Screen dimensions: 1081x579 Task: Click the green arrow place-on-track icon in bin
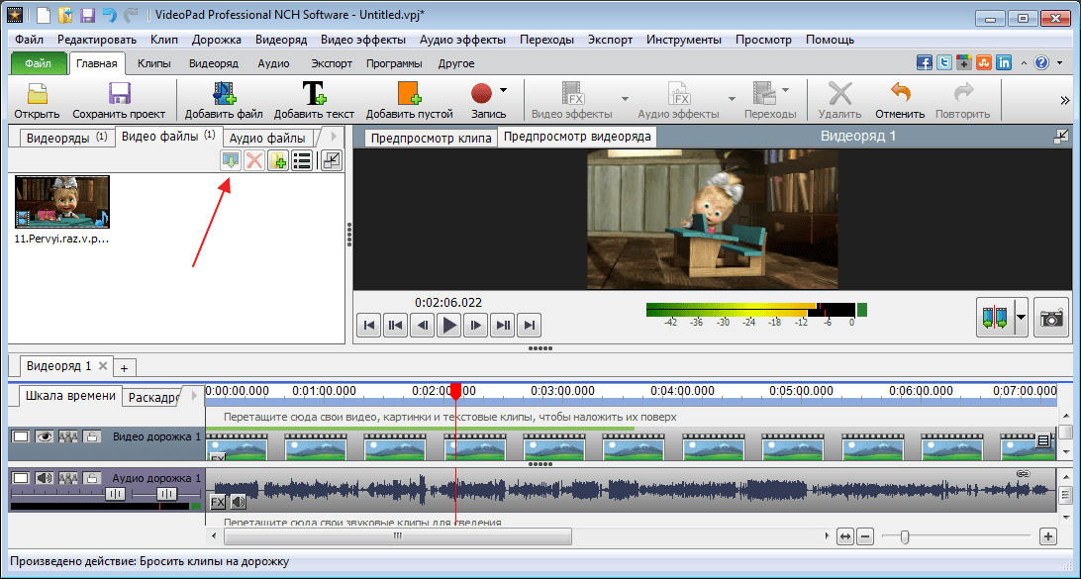[x=231, y=160]
